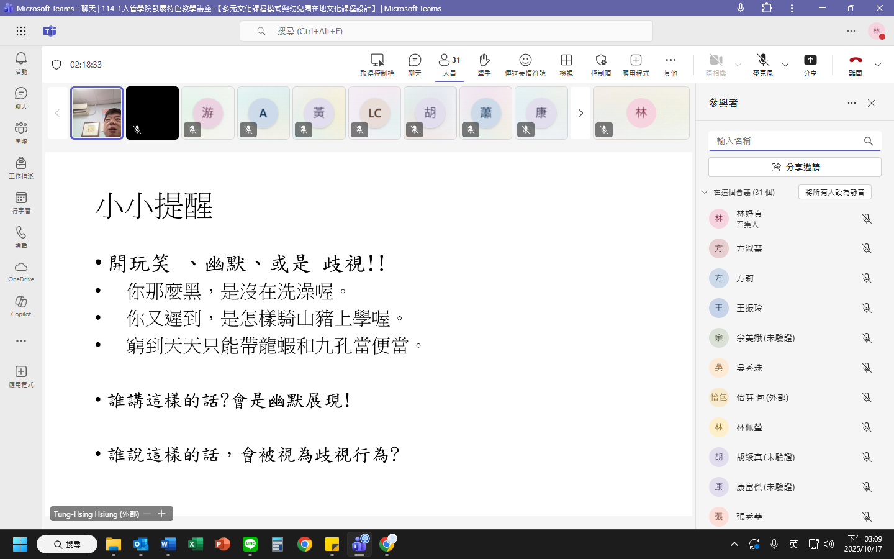
Task: Collapse the in-meeting (在這個會議) participants list
Action: (705, 193)
